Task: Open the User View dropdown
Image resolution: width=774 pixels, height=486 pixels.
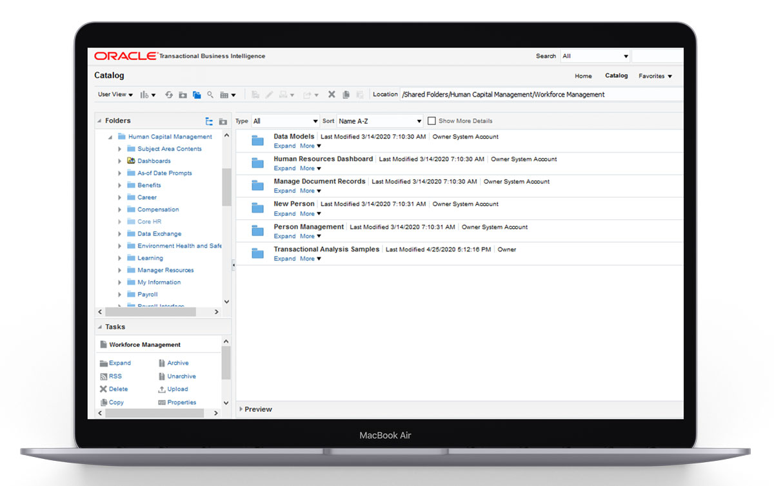Action: [115, 95]
